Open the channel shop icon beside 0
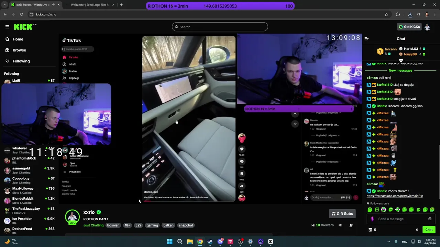This screenshot has width=440, height=247. coord(370,230)
